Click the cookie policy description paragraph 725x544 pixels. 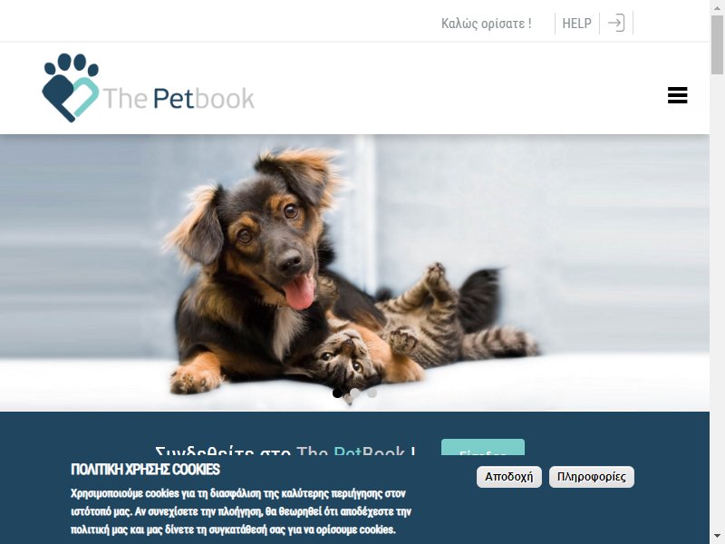click(x=241, y=511)
